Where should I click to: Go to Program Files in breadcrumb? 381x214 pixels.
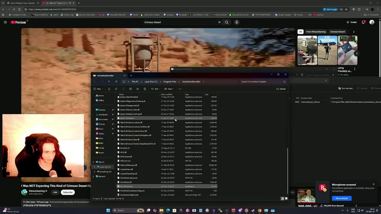tap(170, 82)
